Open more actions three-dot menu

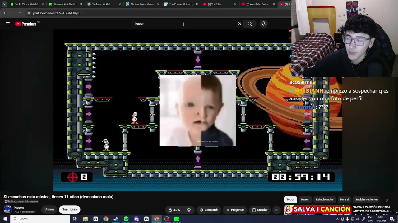[276, 210]
